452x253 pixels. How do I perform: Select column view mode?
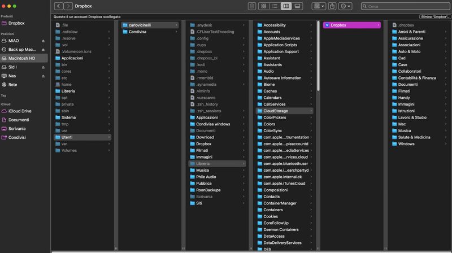[286, 6]
